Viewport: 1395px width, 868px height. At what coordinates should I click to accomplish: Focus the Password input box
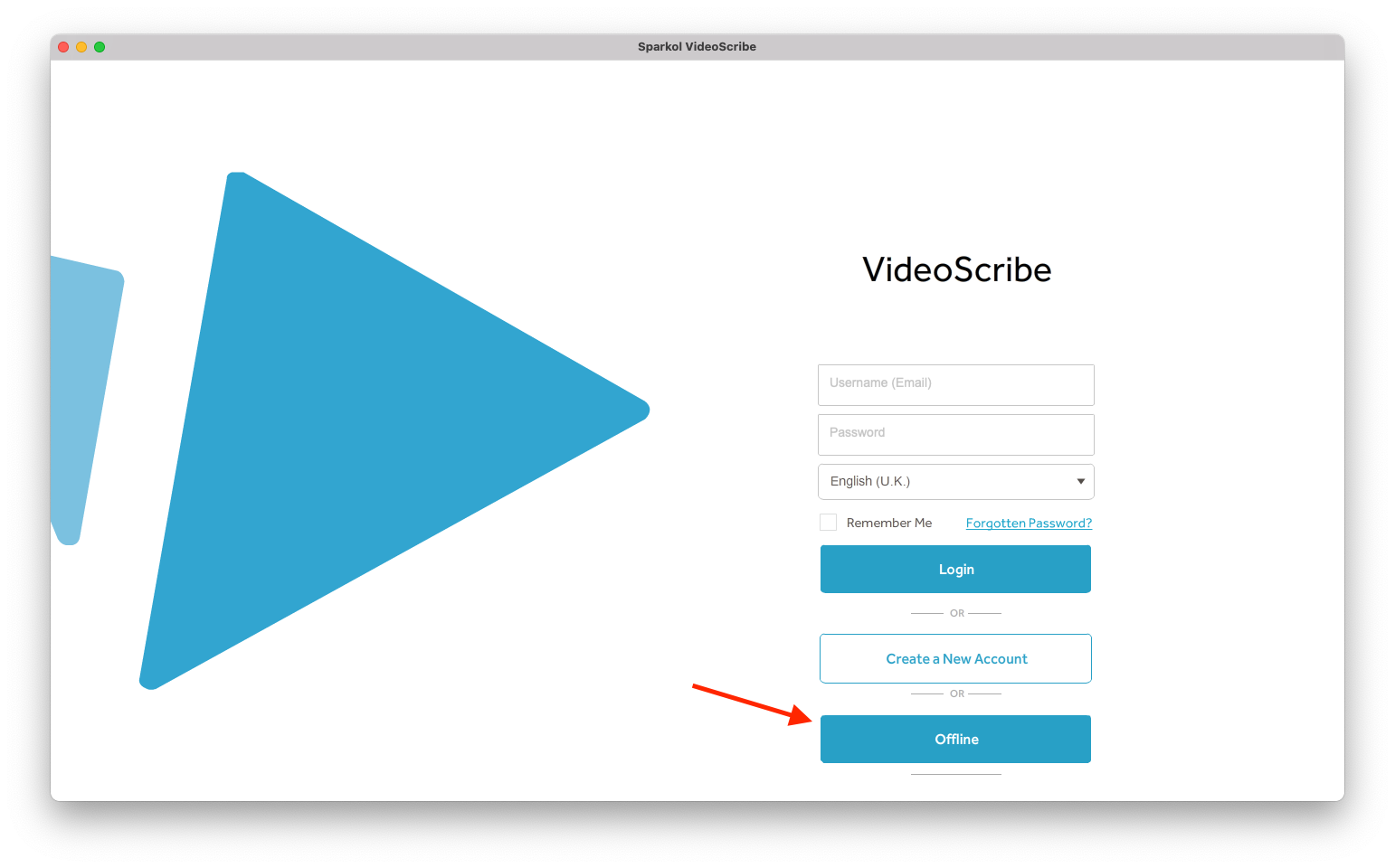coord(955,434)
